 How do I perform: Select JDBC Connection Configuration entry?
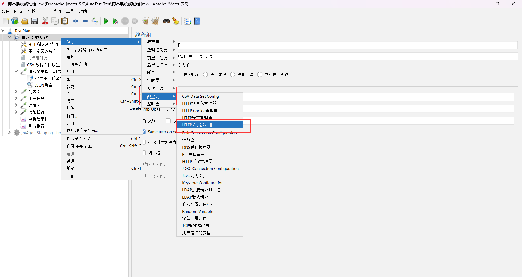pyautogui.click(x=210, y=169)
